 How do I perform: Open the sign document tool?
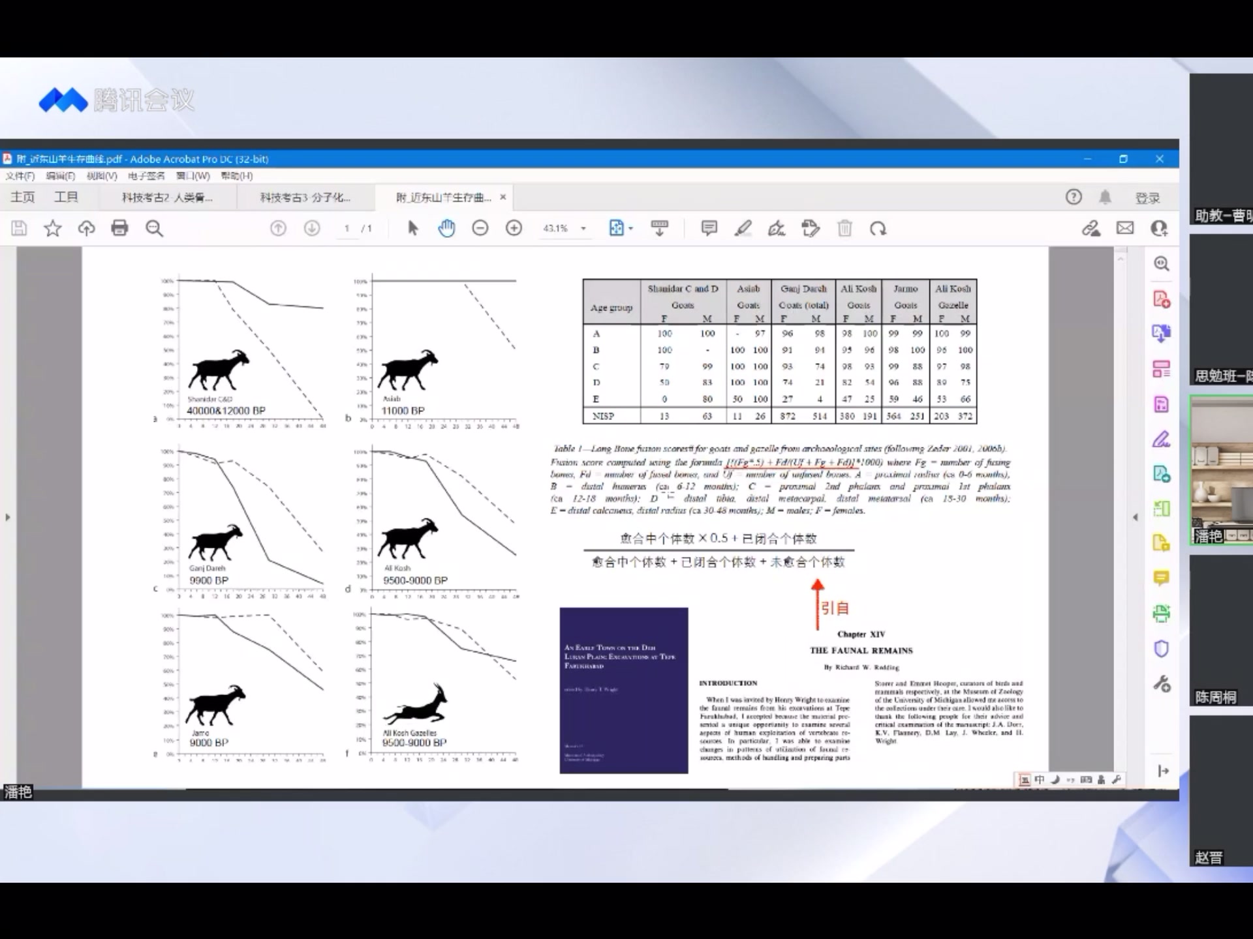pyautogui.click(x=777, y=228)
